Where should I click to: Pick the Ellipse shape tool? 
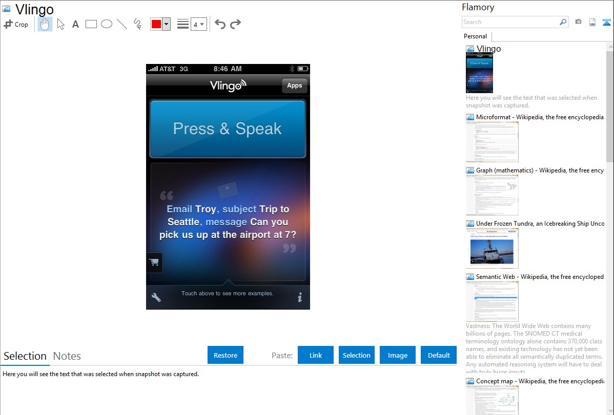click(107, 24)
